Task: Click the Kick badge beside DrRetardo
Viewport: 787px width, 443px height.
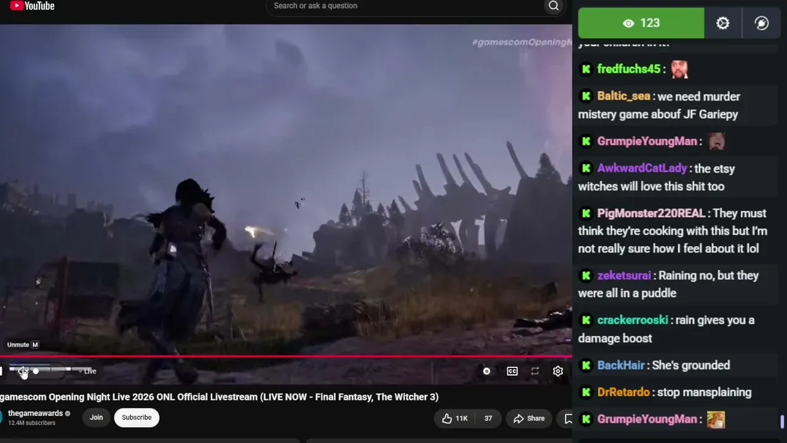Action: click(586, 392)
